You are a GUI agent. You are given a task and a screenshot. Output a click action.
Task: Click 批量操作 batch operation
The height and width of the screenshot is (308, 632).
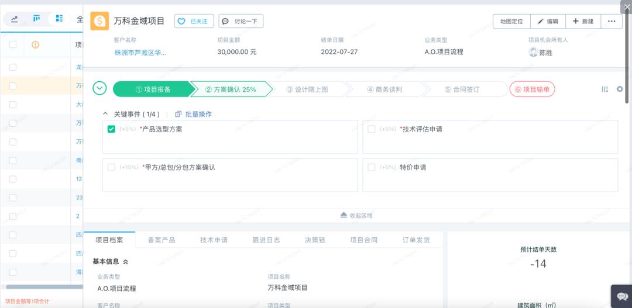[194, 115]
